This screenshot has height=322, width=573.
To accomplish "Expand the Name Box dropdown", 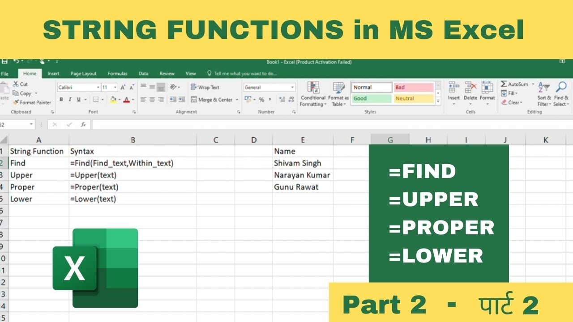I will tap(31, 124).
